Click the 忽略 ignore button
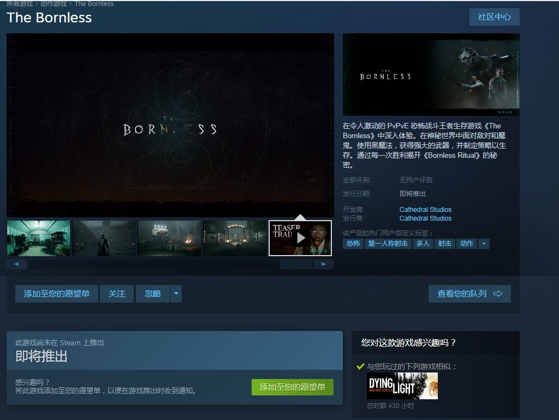 tap(153, 294)
